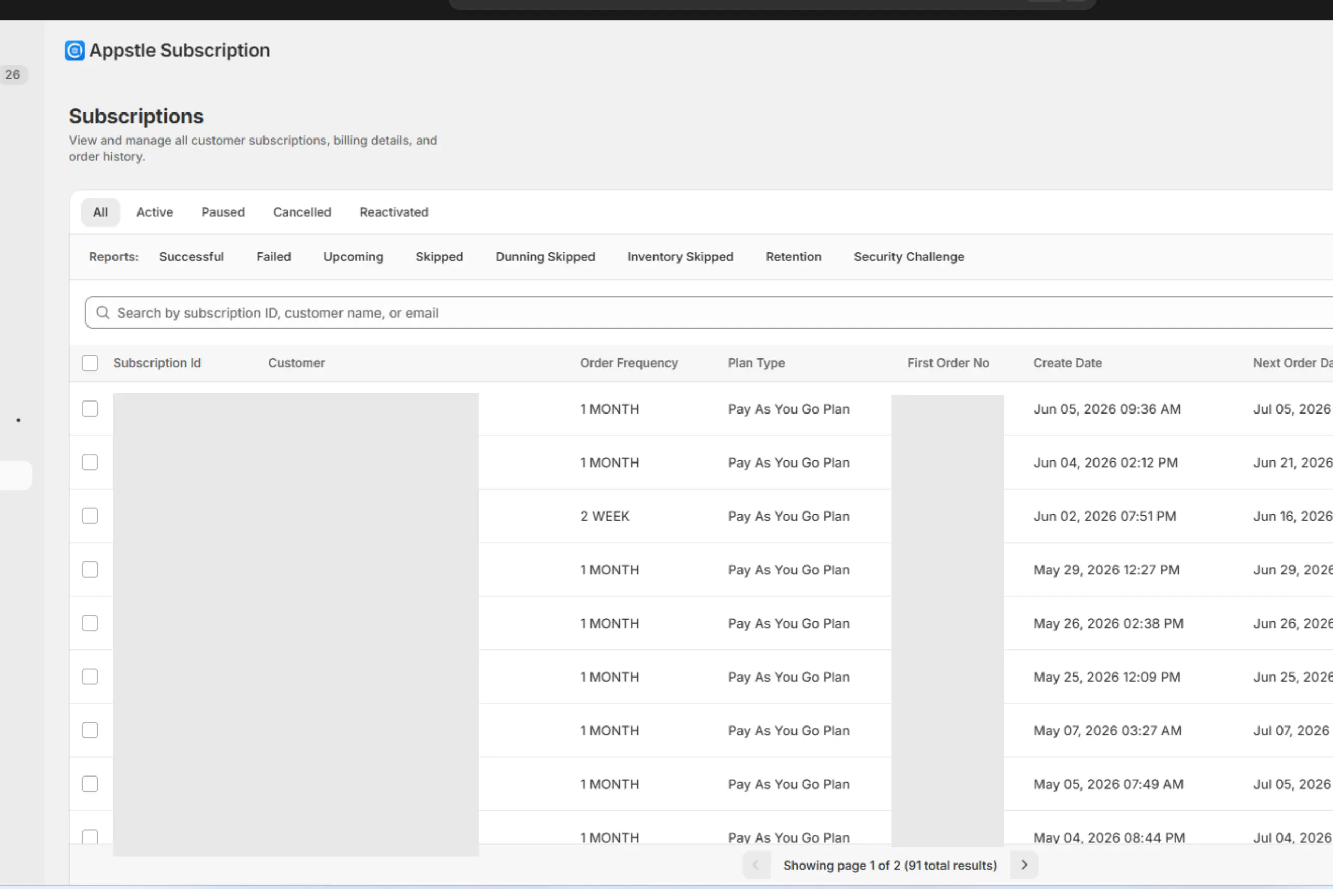Open the Inventory Skipped report
This screenshot has width=1333, height=889.
tap(680, 257)
